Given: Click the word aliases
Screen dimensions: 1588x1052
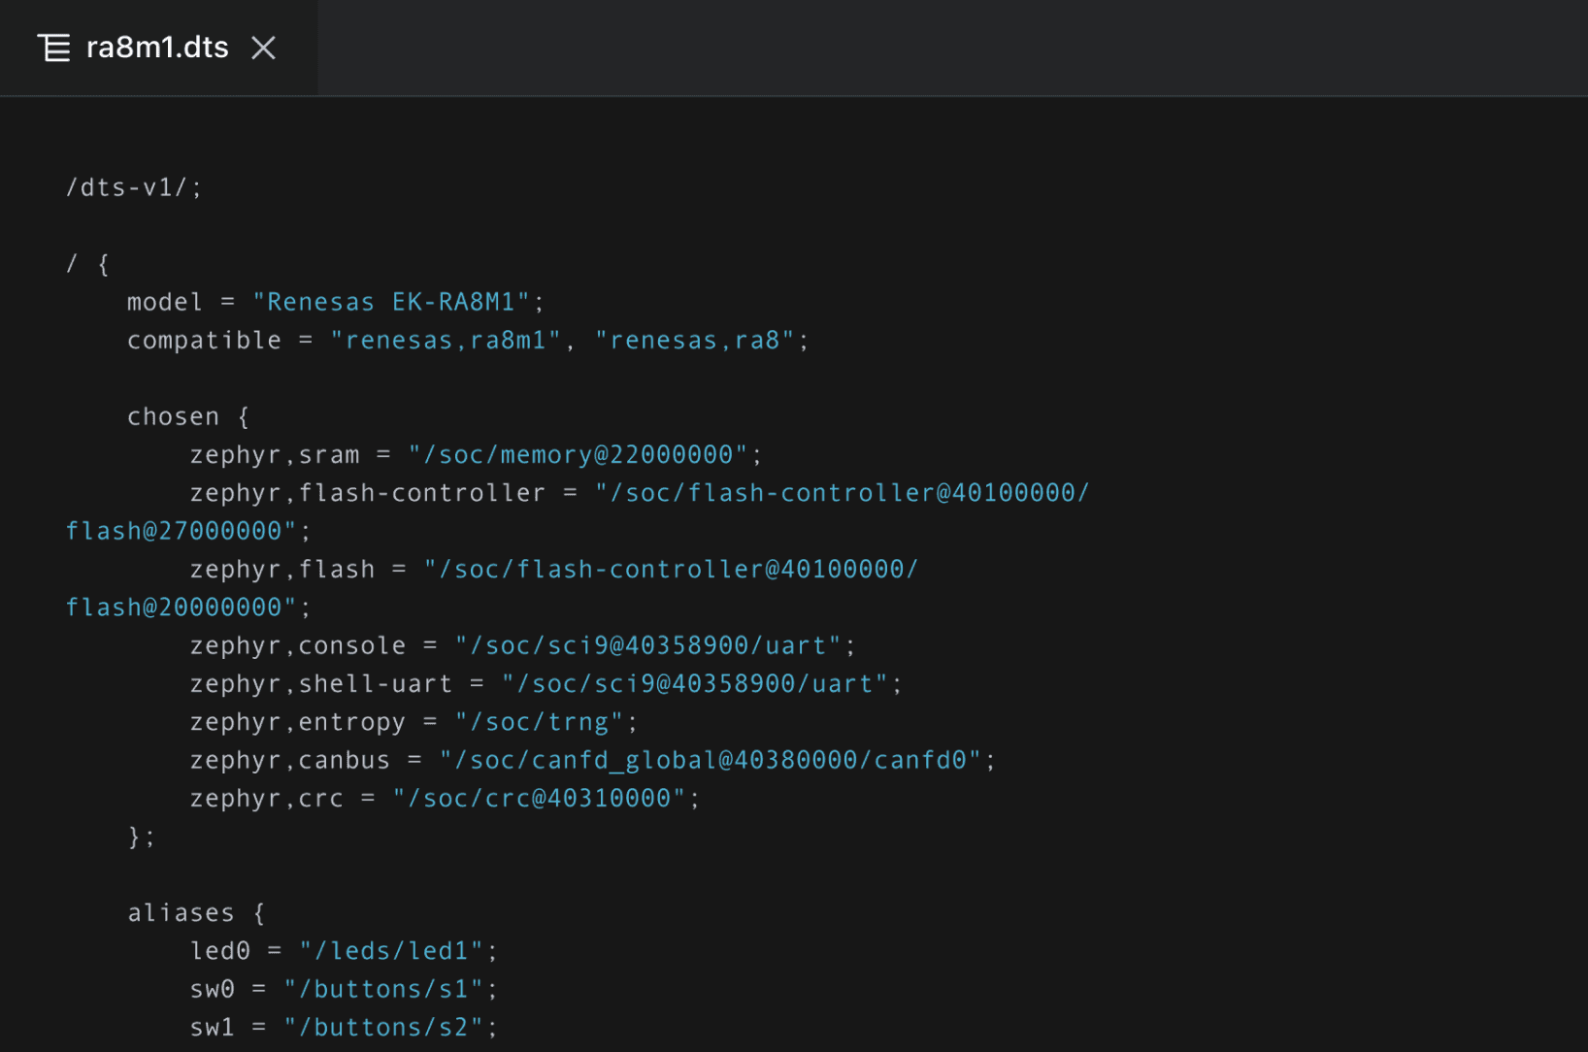Looking at the screenshot, I should pyautogui.click(x=182, y=913).
